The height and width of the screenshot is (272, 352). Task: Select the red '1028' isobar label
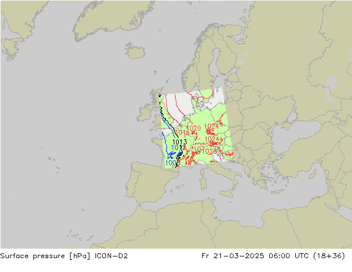(209, 152)
